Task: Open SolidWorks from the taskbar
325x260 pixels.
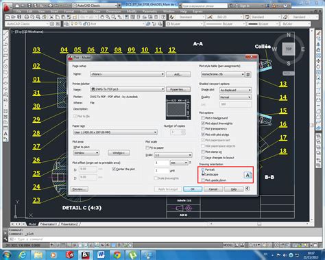Action: 69,255
